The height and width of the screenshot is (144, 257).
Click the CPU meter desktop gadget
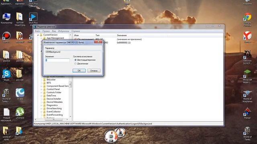pos(111,136)
